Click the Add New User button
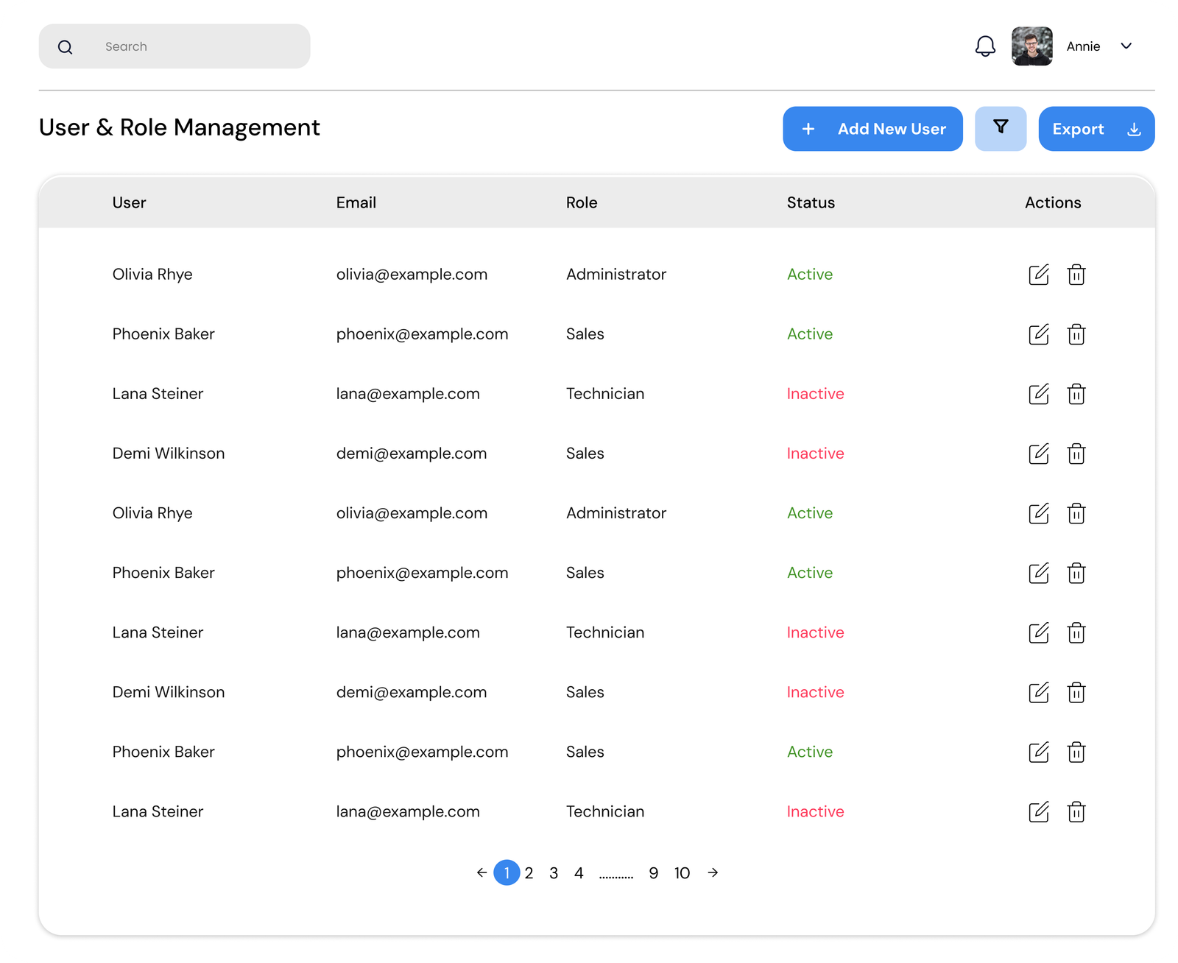Image resolution: width=1178 pixels, height=963 pixels. pos(872,129)
